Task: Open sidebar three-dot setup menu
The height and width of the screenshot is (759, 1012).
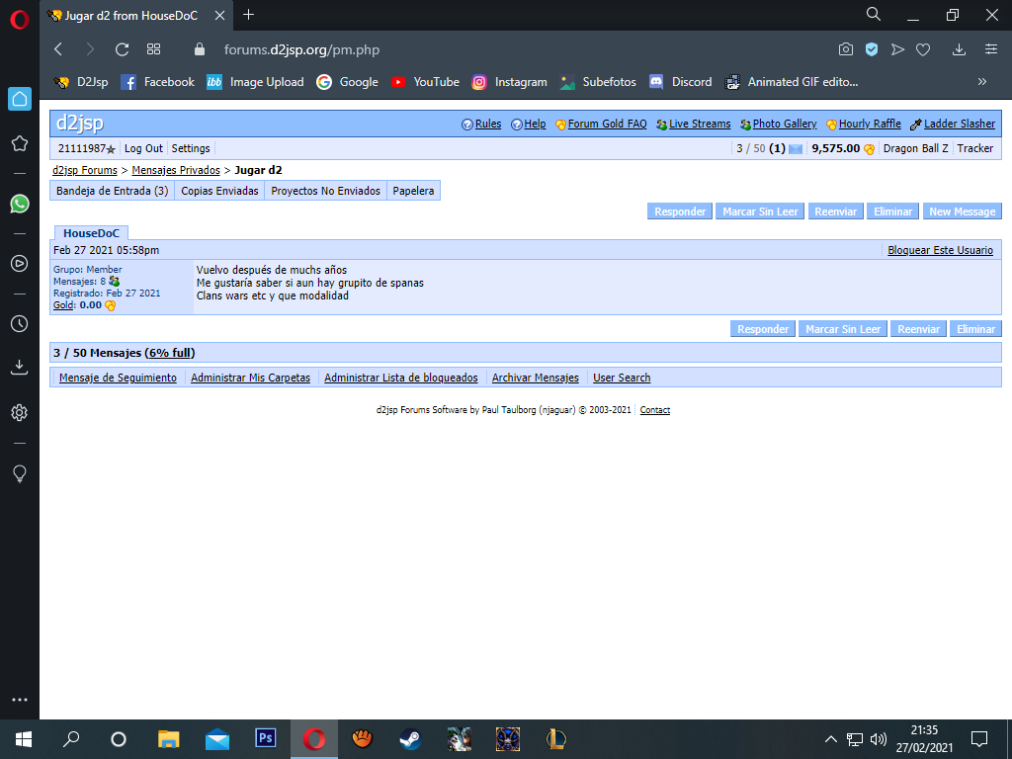Action: 20,700
